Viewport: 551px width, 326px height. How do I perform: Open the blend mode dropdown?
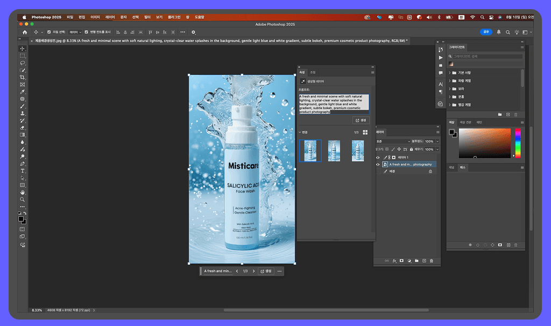[393, 141]
